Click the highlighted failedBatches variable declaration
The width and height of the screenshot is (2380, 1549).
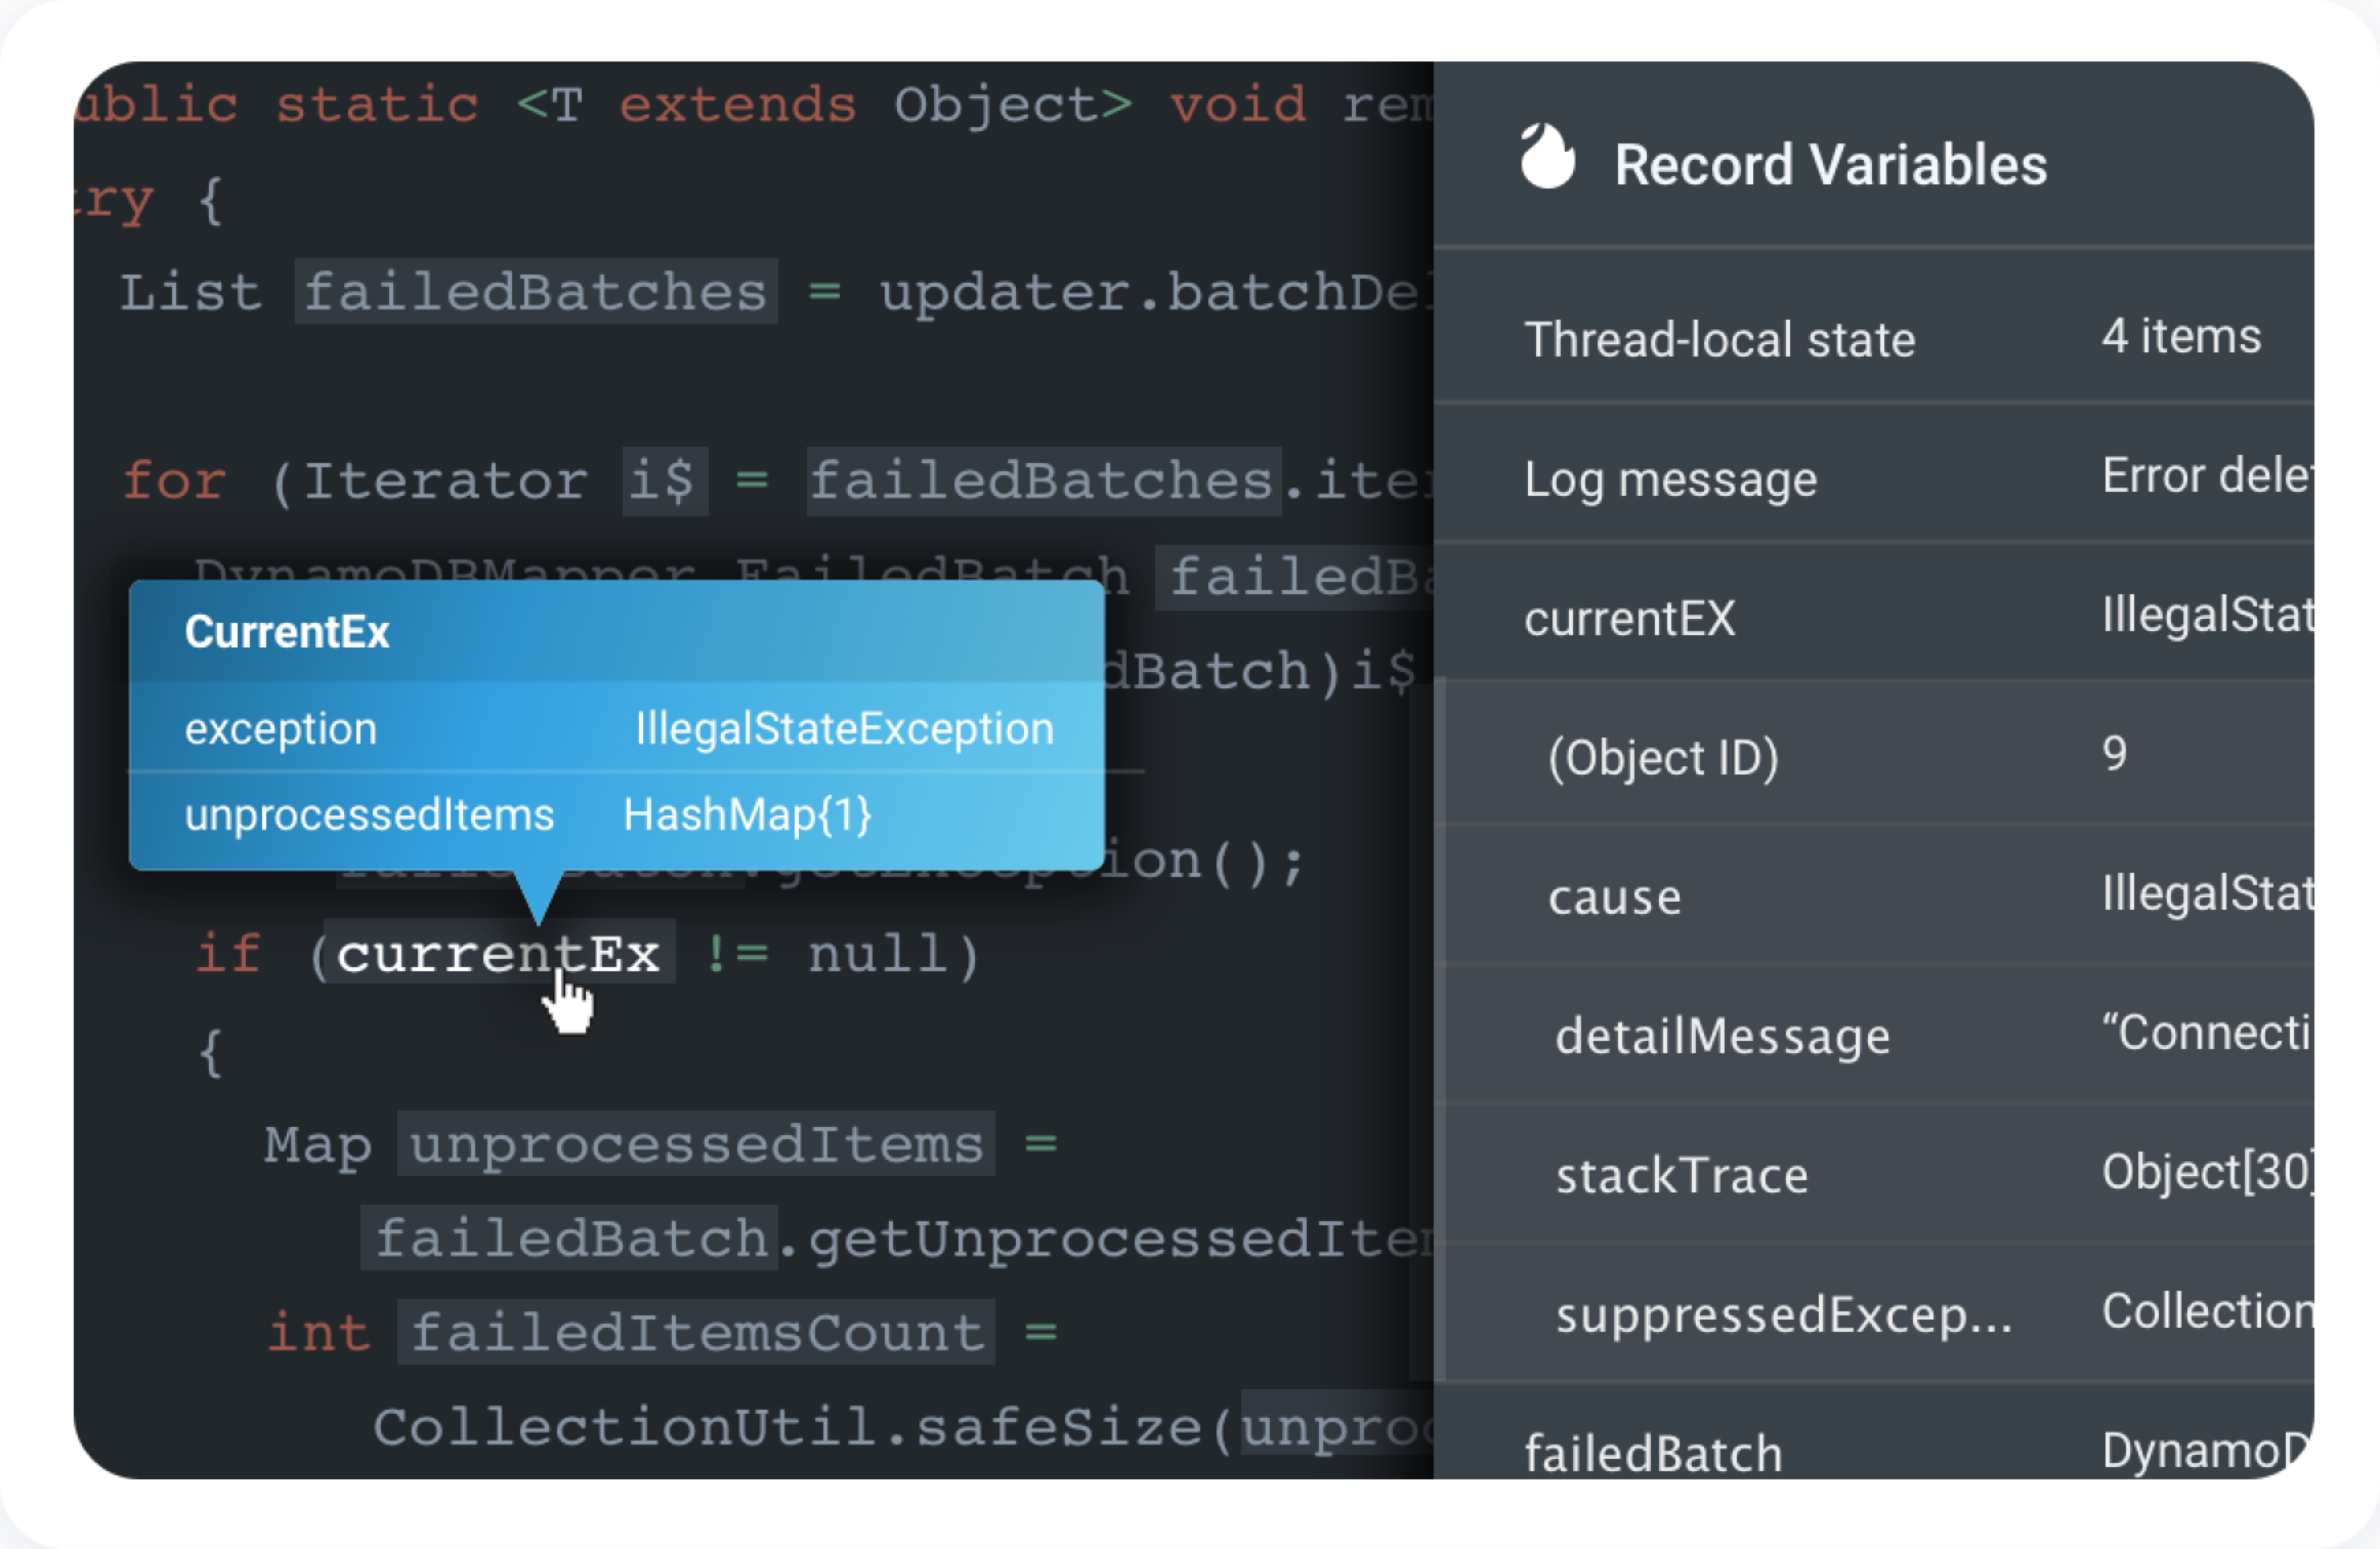click(x=536, y=291)
